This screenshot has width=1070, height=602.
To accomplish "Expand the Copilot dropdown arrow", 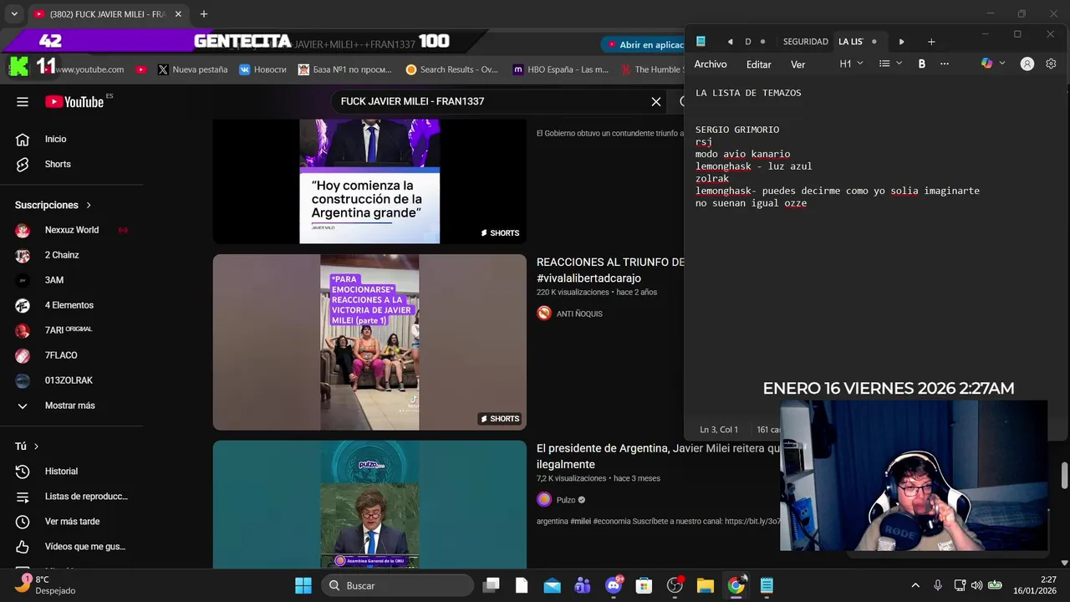I will point(1002,64).
